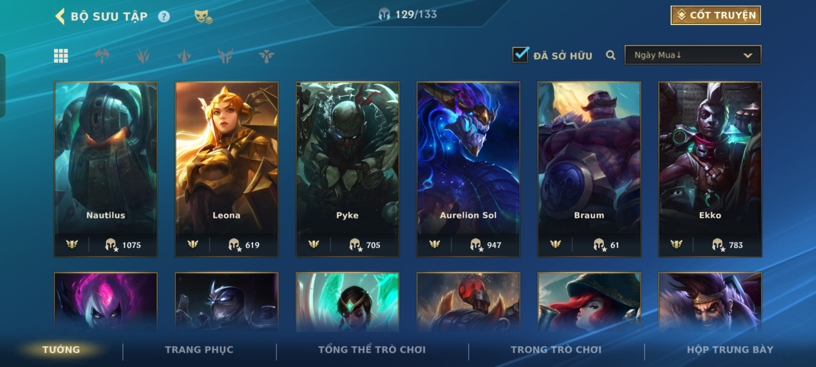Screen dimensions: 816x367
Task: Open the Tổng Thể Trò Chơi tab
Action: [x=372, y=350]
